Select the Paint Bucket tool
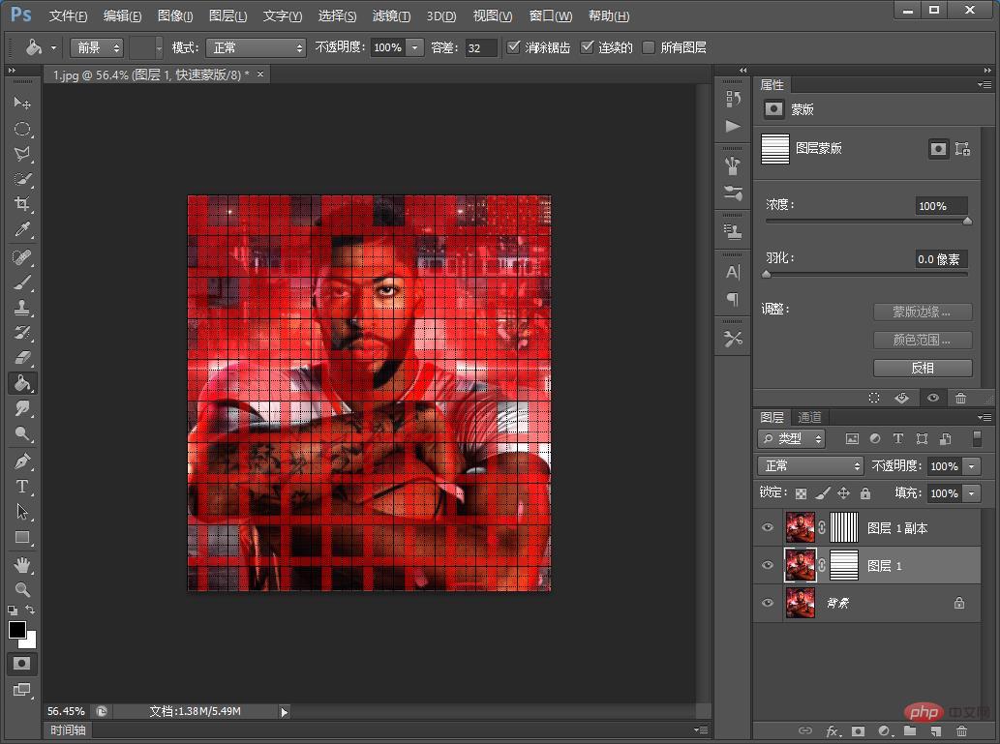The image size is (1000, 744). [x=21, y=383]
